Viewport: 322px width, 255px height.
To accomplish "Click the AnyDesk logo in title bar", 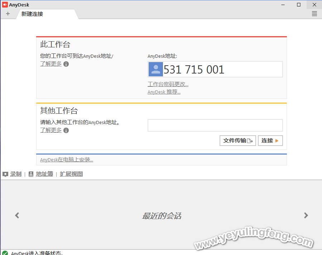I will click(5, 5).
